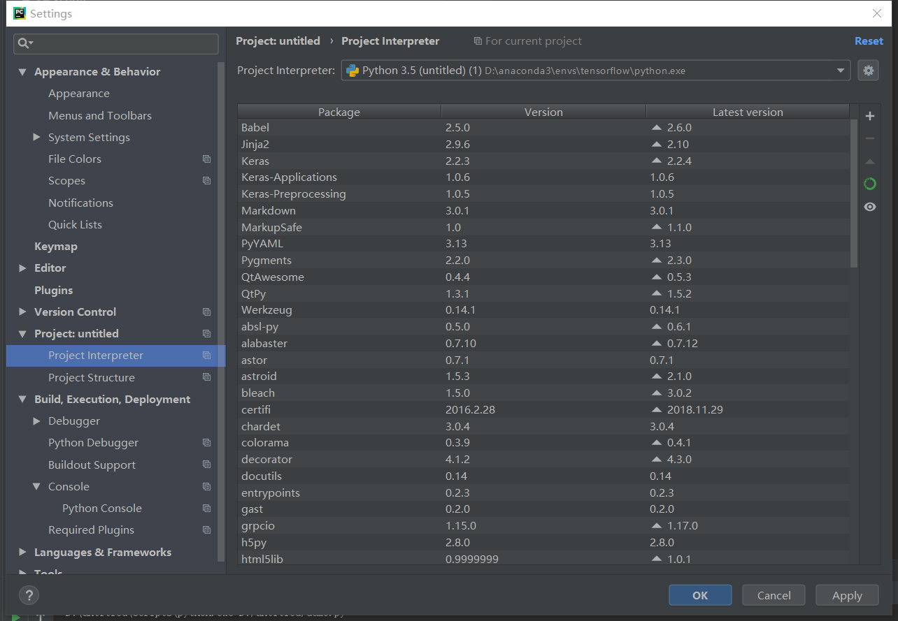Expand the Debugger node
This screenshot has width=898, height=621.
point(36,421)
